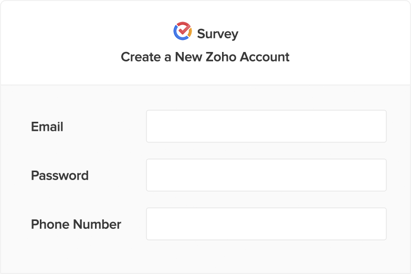
Task: Place cursor in the last form field
Action: (x=266, y=224)
